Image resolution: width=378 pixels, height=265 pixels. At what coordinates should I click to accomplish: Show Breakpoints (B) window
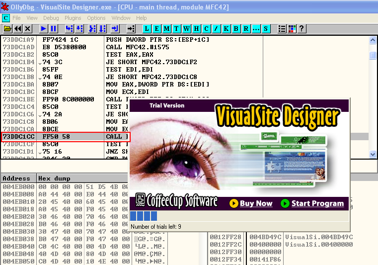(236, 29)
